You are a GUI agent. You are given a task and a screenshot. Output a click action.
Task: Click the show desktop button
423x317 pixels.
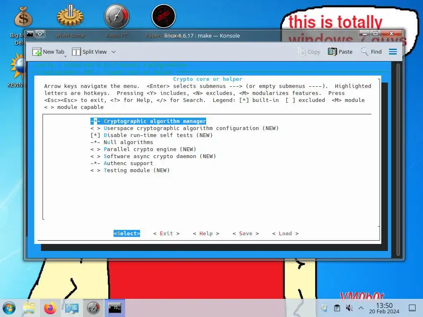(x=412, y=308)
